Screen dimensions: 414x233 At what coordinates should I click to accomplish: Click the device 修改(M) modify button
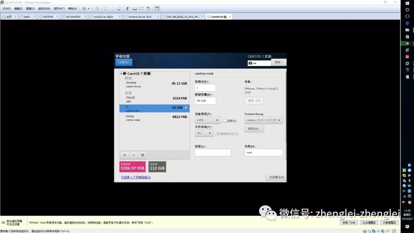(x=254, y=100)
